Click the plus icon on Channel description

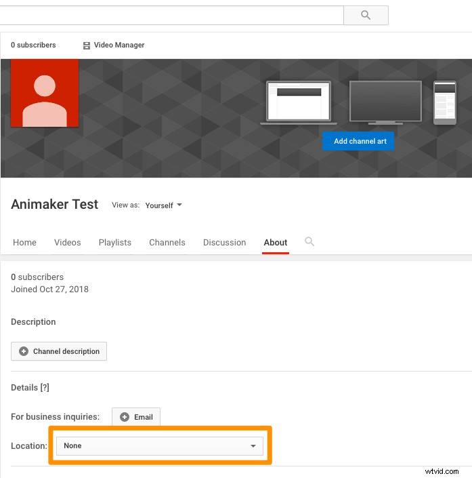24,351
